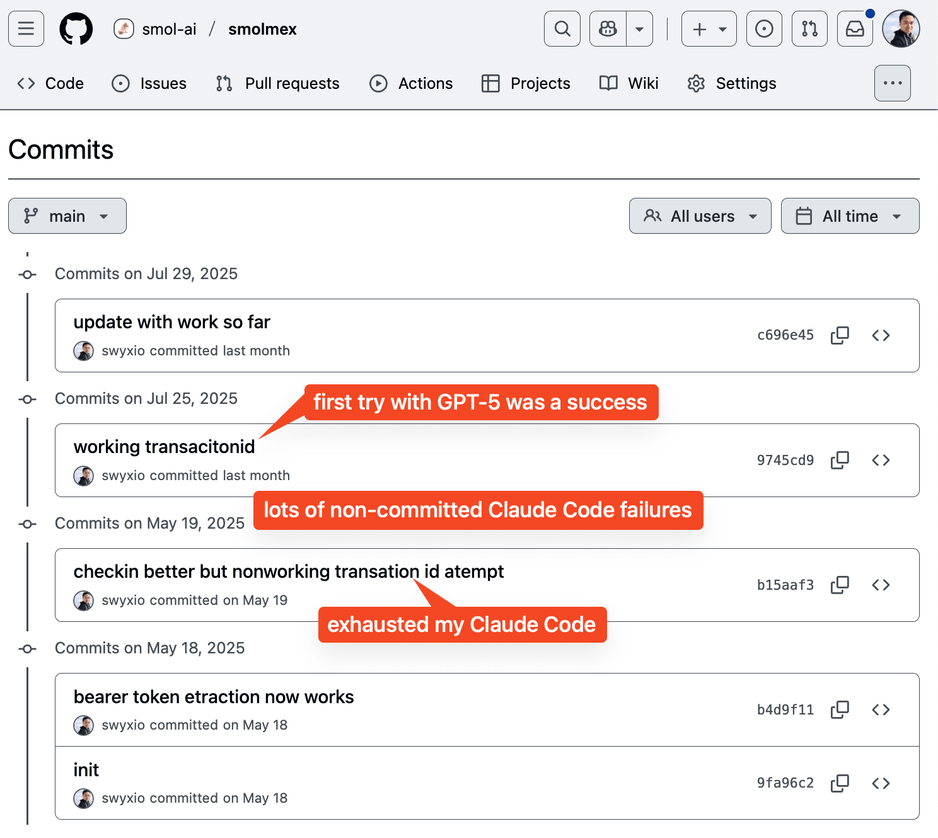Open commit hash 9745cd9
Image resolution: width=938 pixels, height=838 pixels.
(x=785, y=460)
